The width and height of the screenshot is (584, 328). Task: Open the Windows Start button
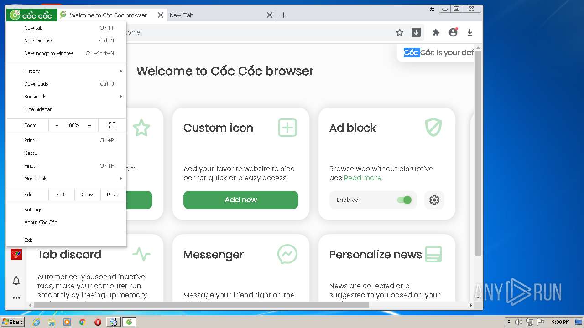[12, 322]
